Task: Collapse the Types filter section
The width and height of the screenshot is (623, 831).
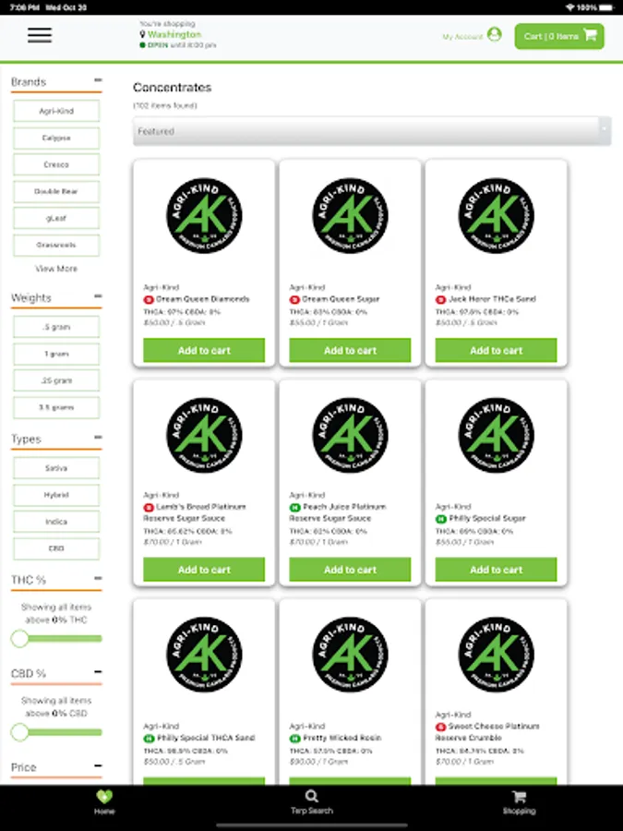Action: tap(98, 438)
